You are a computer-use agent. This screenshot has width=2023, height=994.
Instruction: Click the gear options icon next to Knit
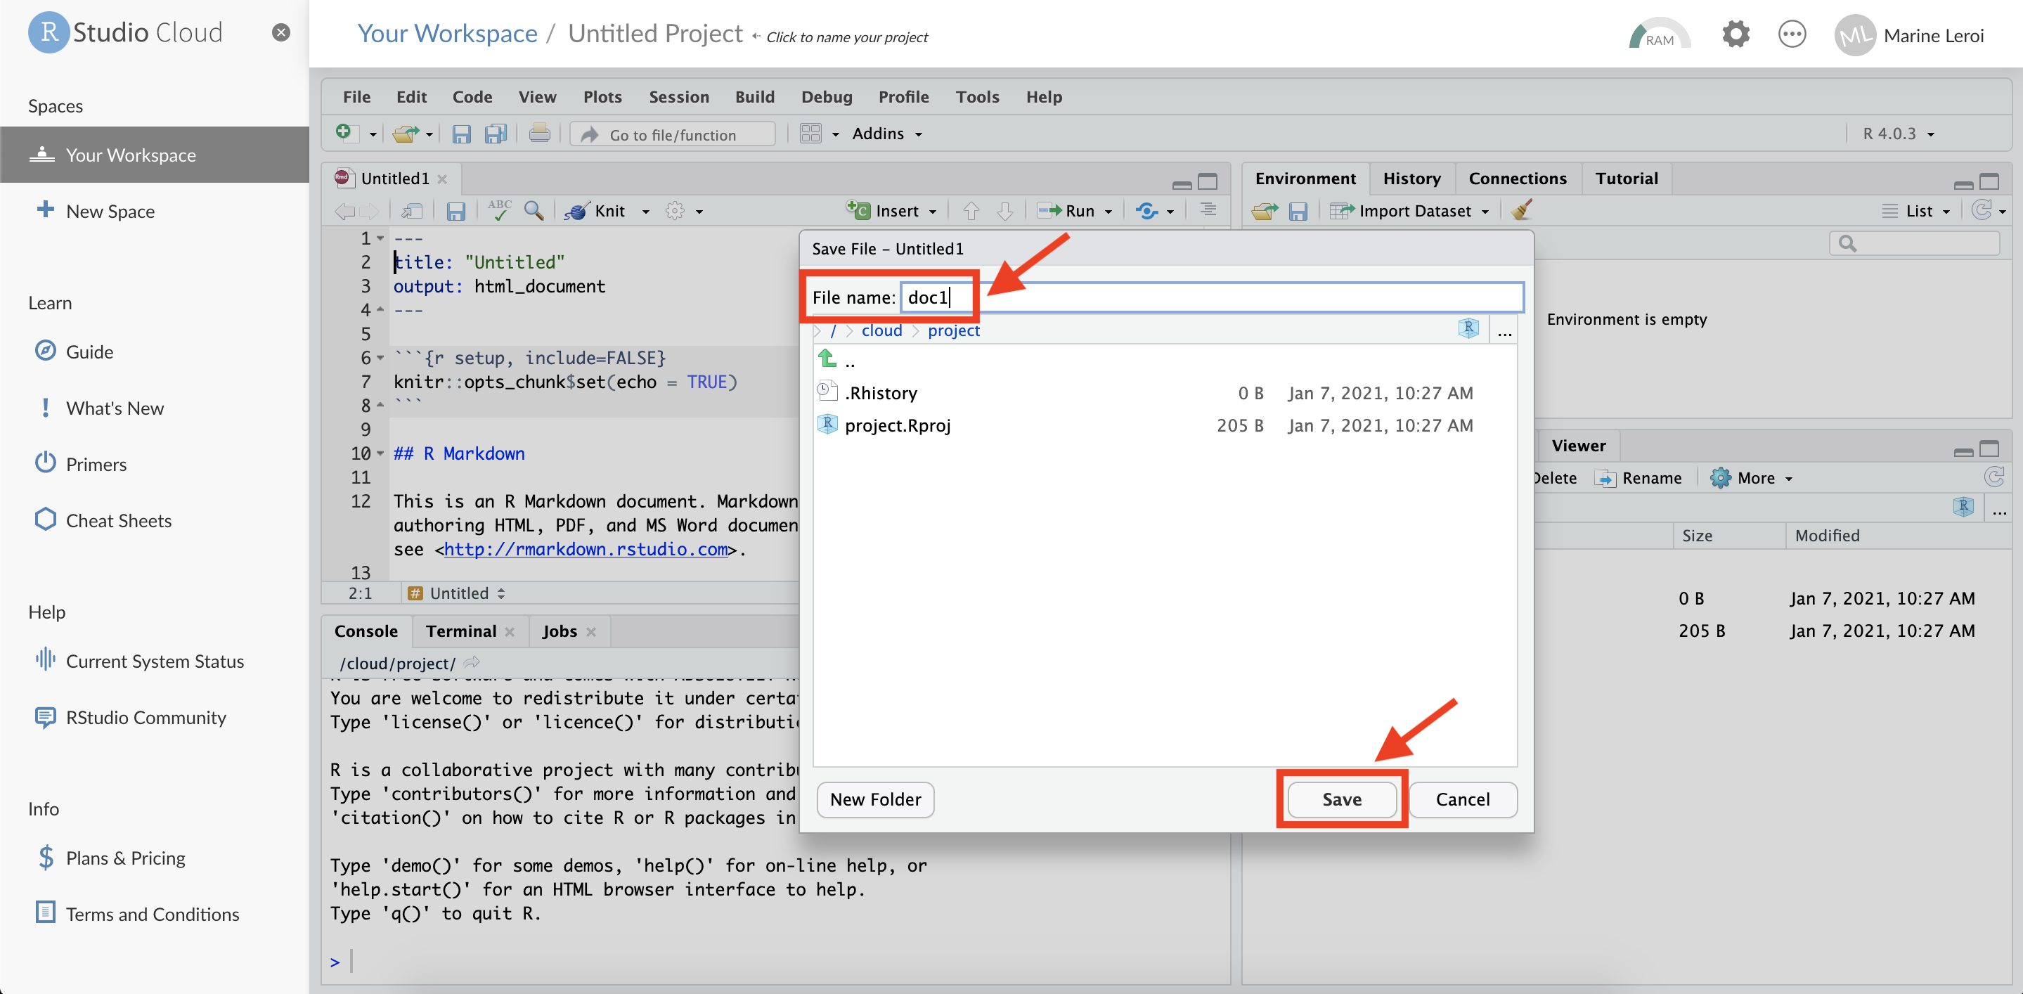675,210
